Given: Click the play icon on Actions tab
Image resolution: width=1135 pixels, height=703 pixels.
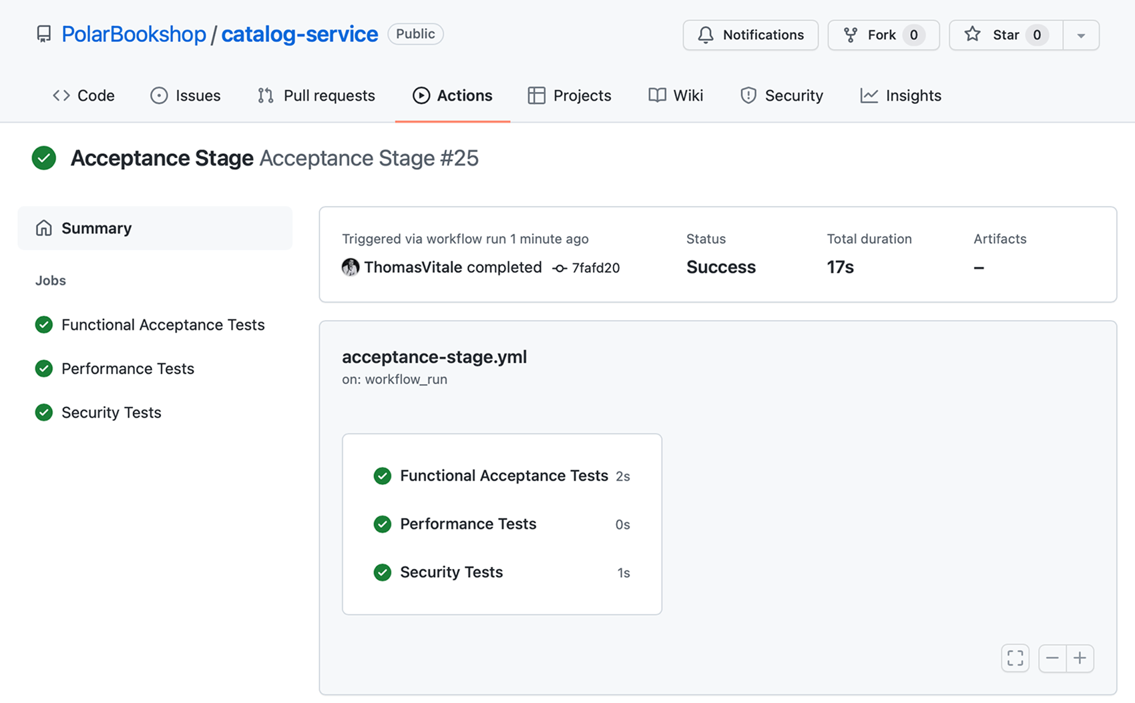Looking at the screenshot, I should click(x=421, y=95).
